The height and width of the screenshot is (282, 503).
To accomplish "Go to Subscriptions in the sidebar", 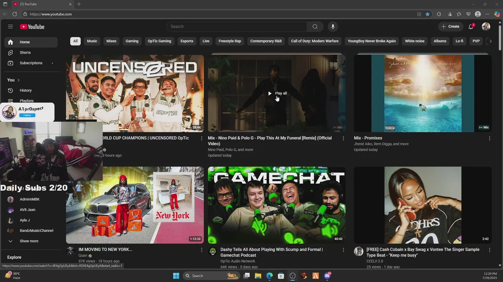I will pyautogui.click(x=31, y=63).
